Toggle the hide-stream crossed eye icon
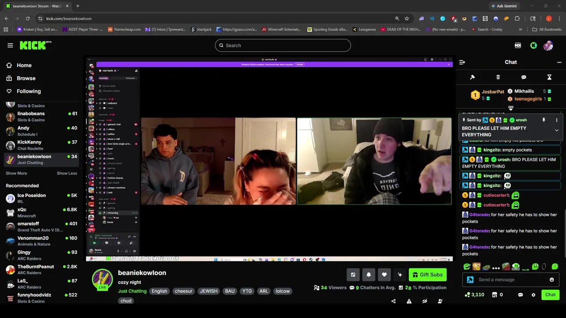Screen dimensions: 566x318 coord(424,301)
